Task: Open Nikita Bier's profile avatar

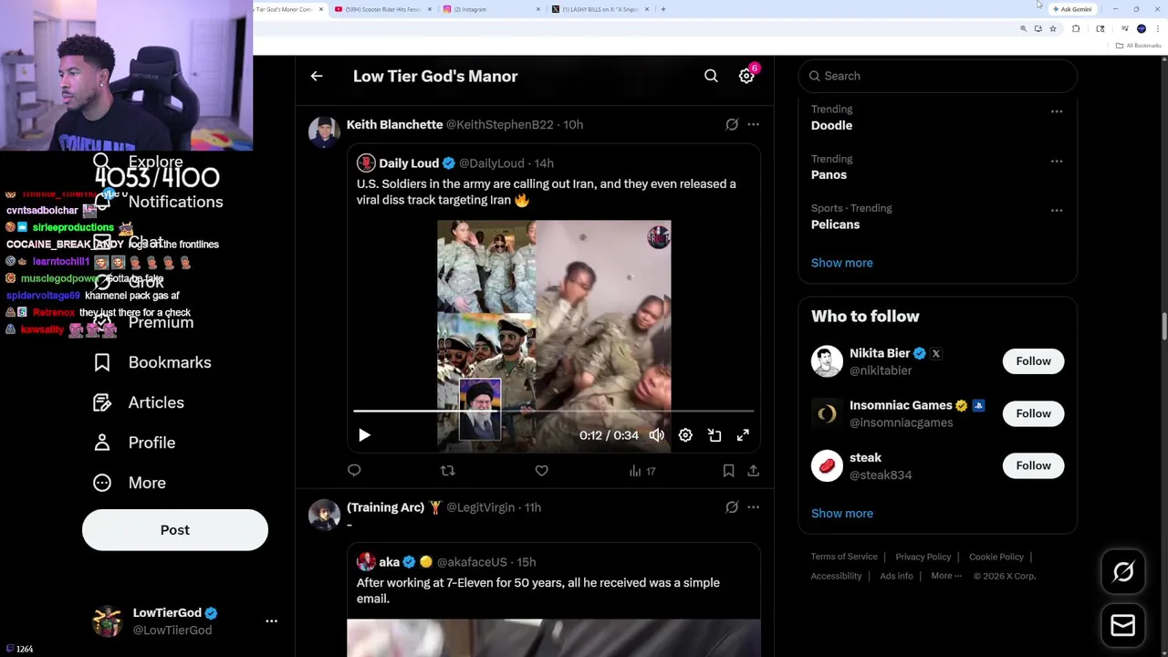Action: [x=827, y=361]
